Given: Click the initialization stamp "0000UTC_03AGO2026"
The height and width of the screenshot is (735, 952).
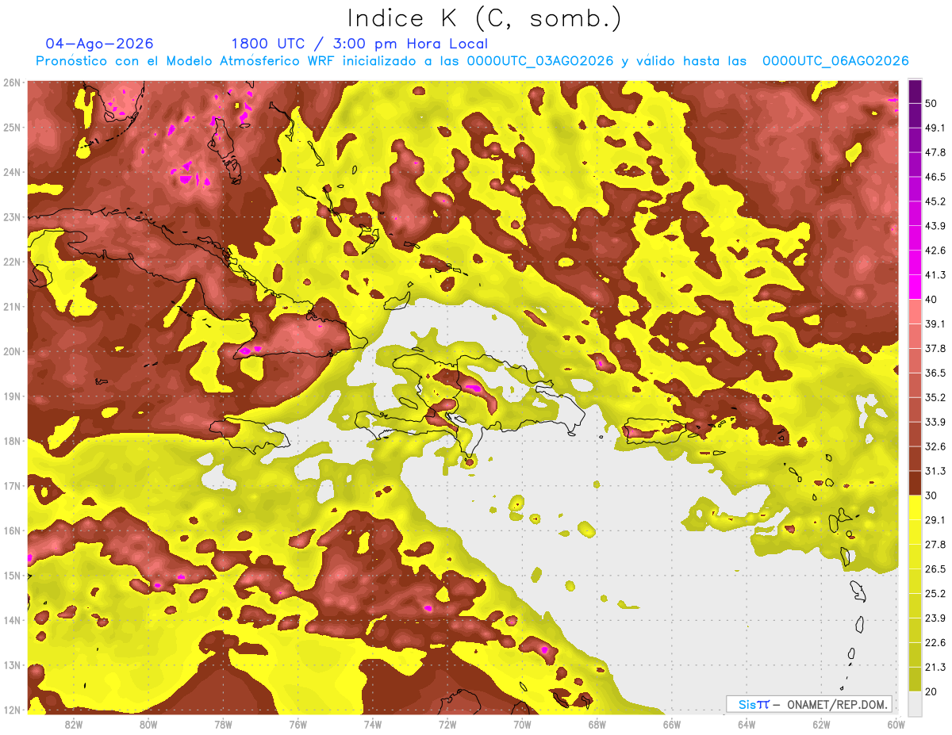Looking at the screenshot, I should [540, 61].
